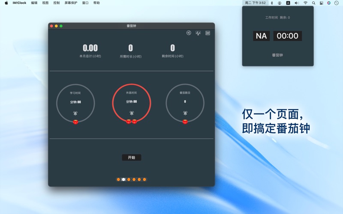343x214 pixels.
Task: Click the 本月总计 (小时) label
Action: tap(90, 56)
